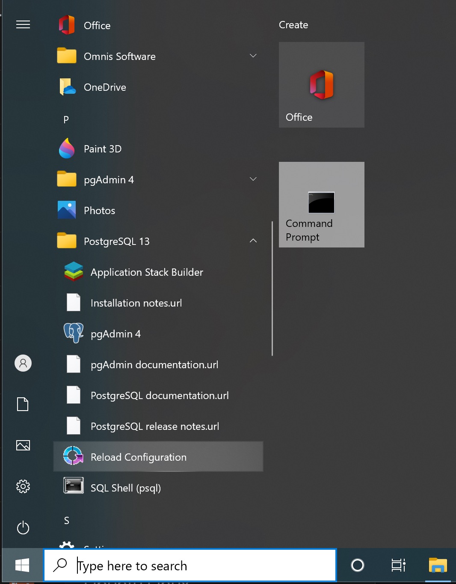Open Settings gear in the sidebar
This screenshot has width=456, height=584.
(x=23, y=486)
